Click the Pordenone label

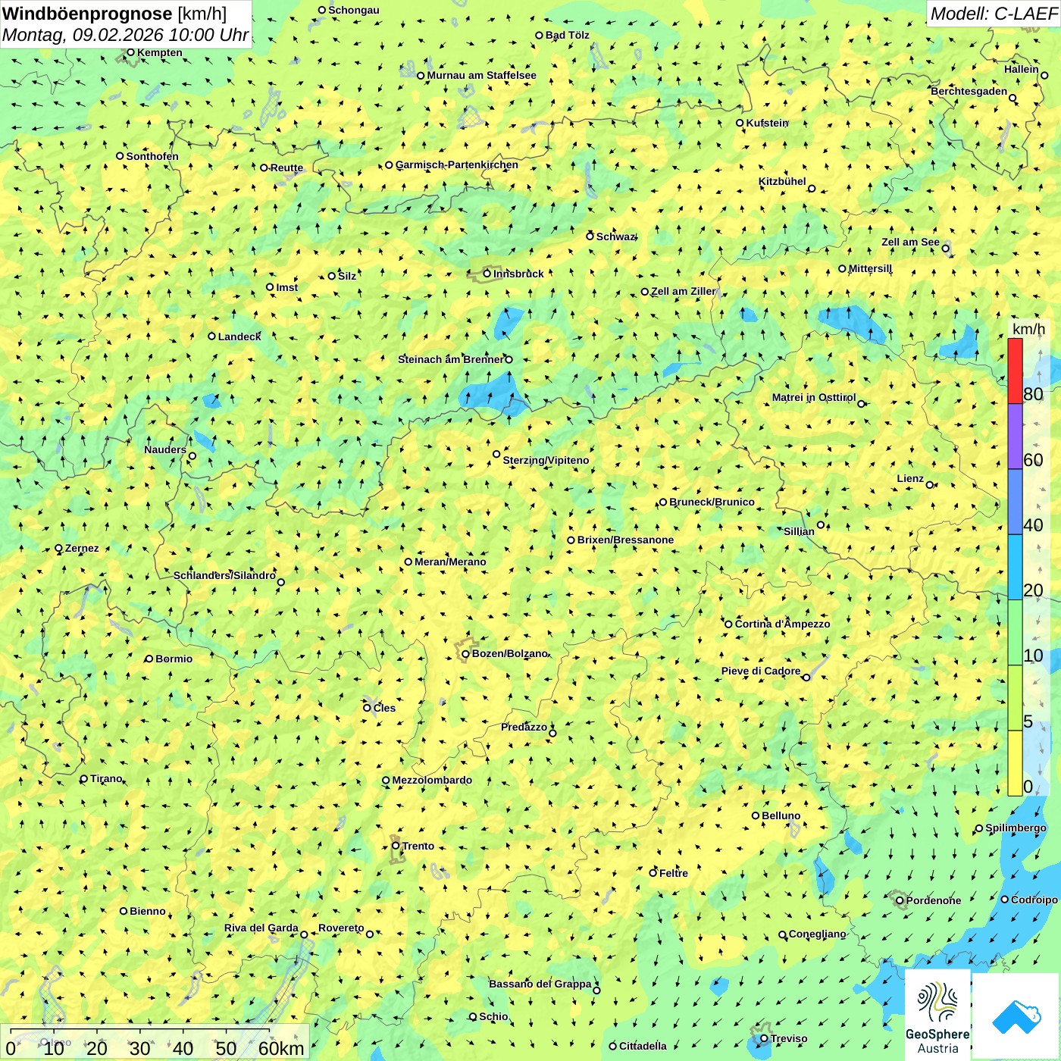933,900
